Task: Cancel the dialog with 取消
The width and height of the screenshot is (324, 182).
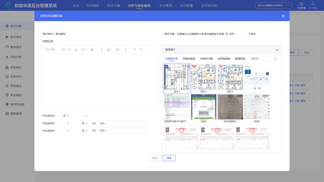Action: pyautogui.click(x=155, y=158)
